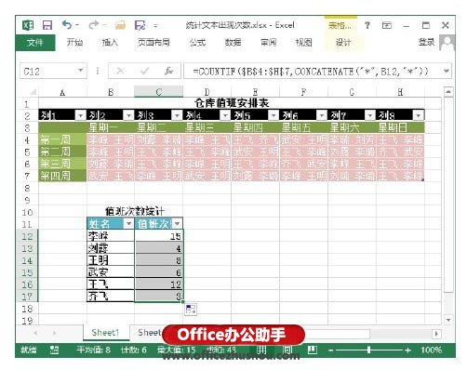Screen dimensions: 467x370
Task: Open the Auto Fill Options button
Action: 191,309
